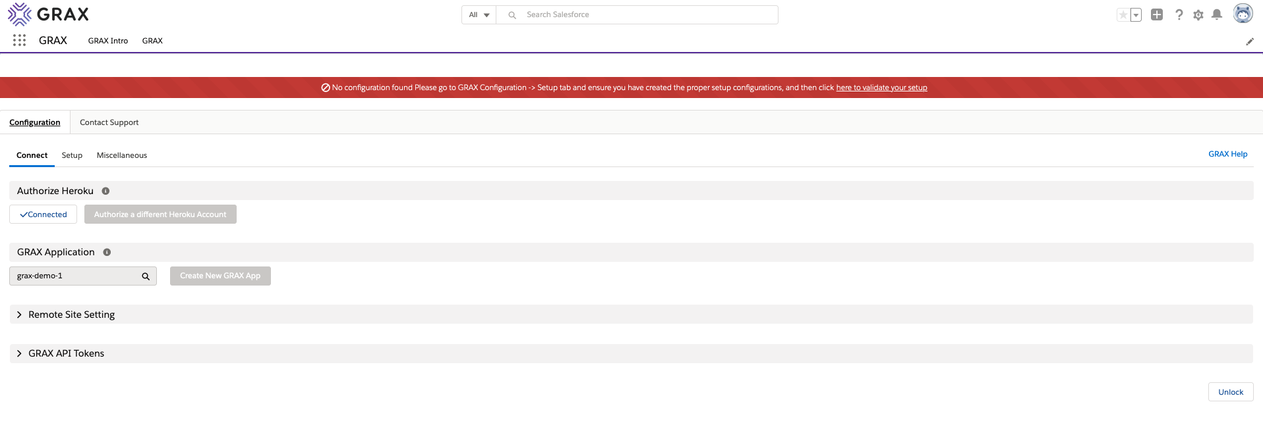Open the global actions plus icon
This screenshot has width=1263, height=427.
[1157, 14]
